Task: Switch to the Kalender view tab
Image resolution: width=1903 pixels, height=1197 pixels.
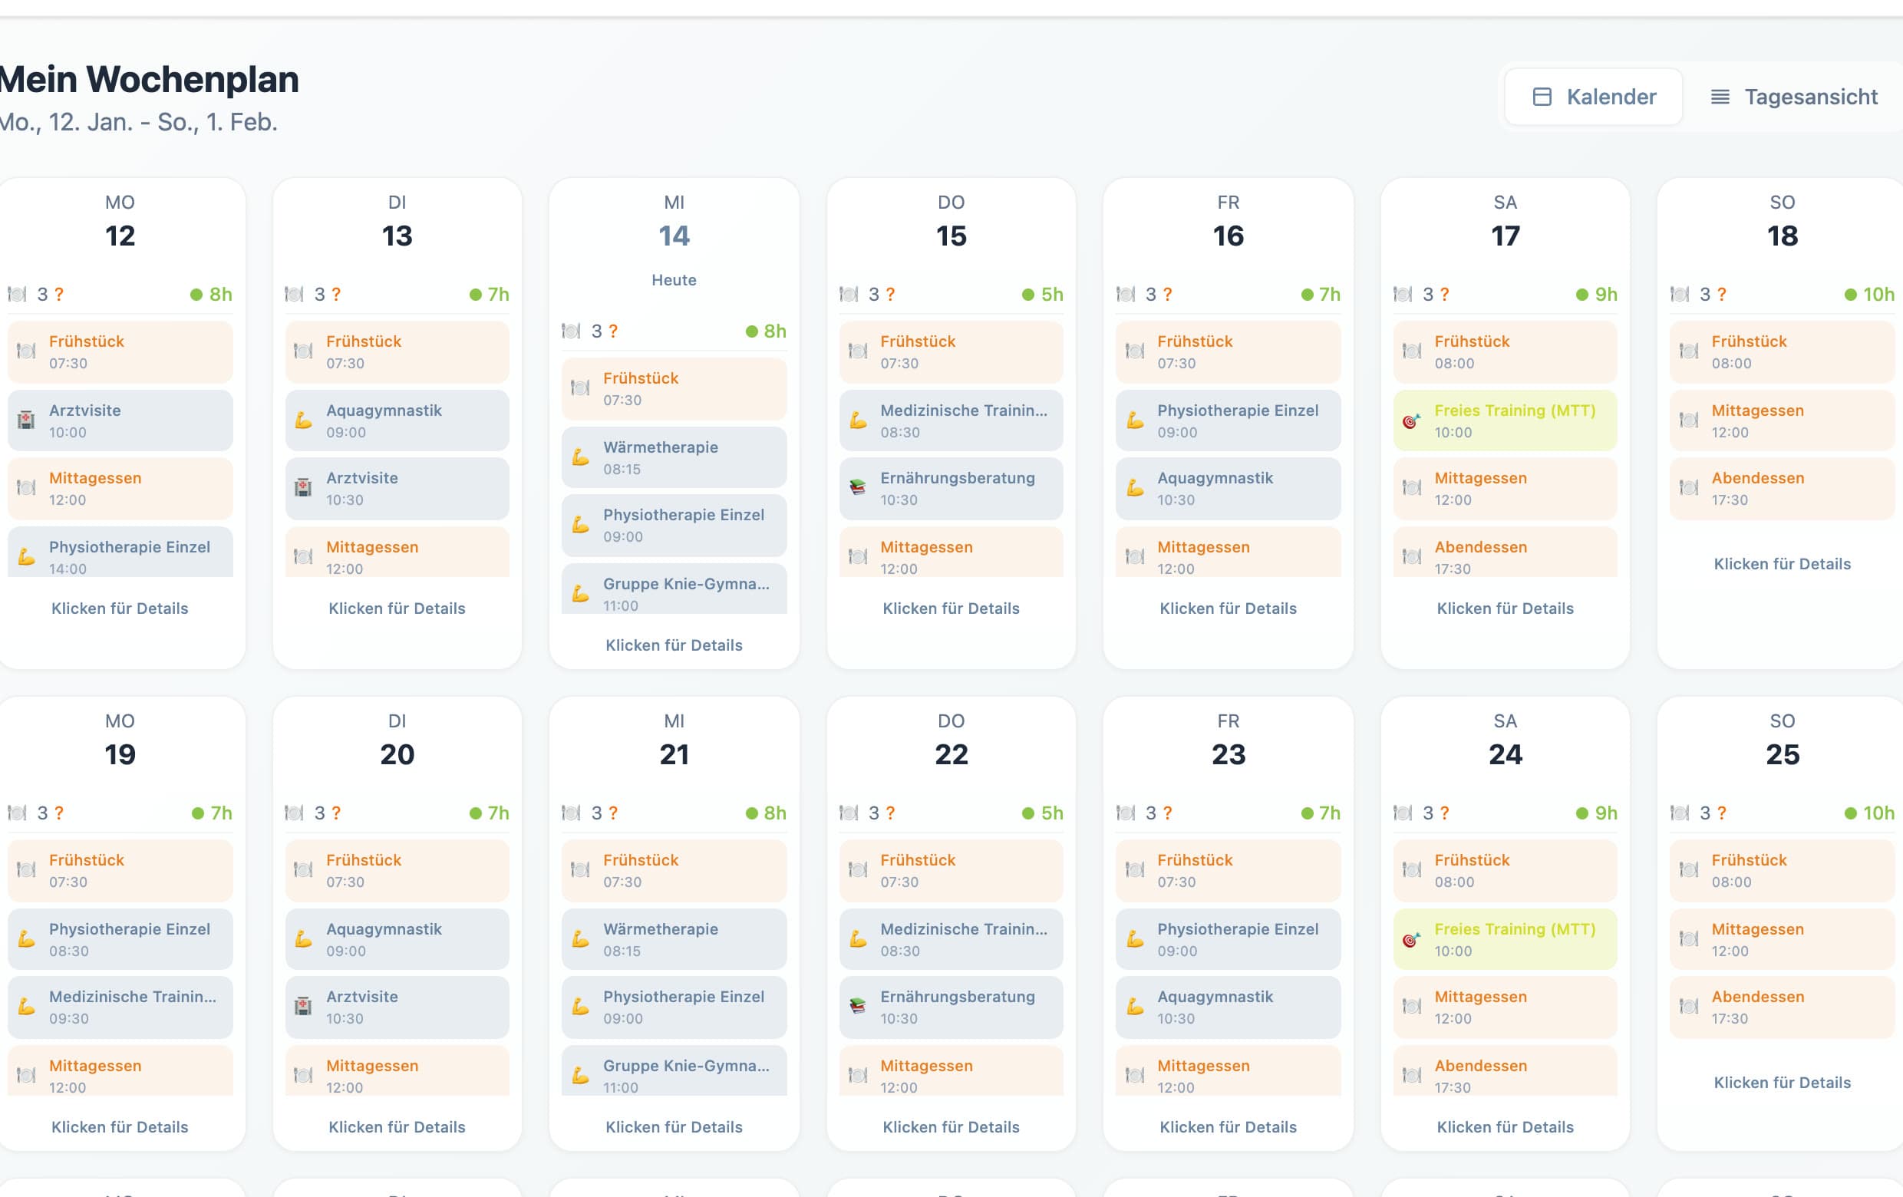Action: point(1592,97)
